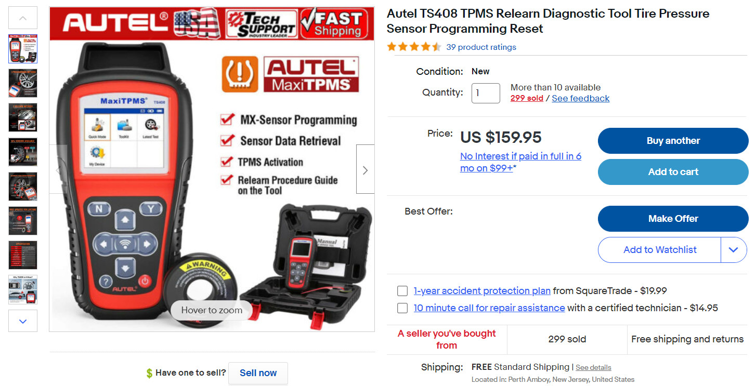Click the star rating icons
The image size is (756, 386).
(414, 47)
